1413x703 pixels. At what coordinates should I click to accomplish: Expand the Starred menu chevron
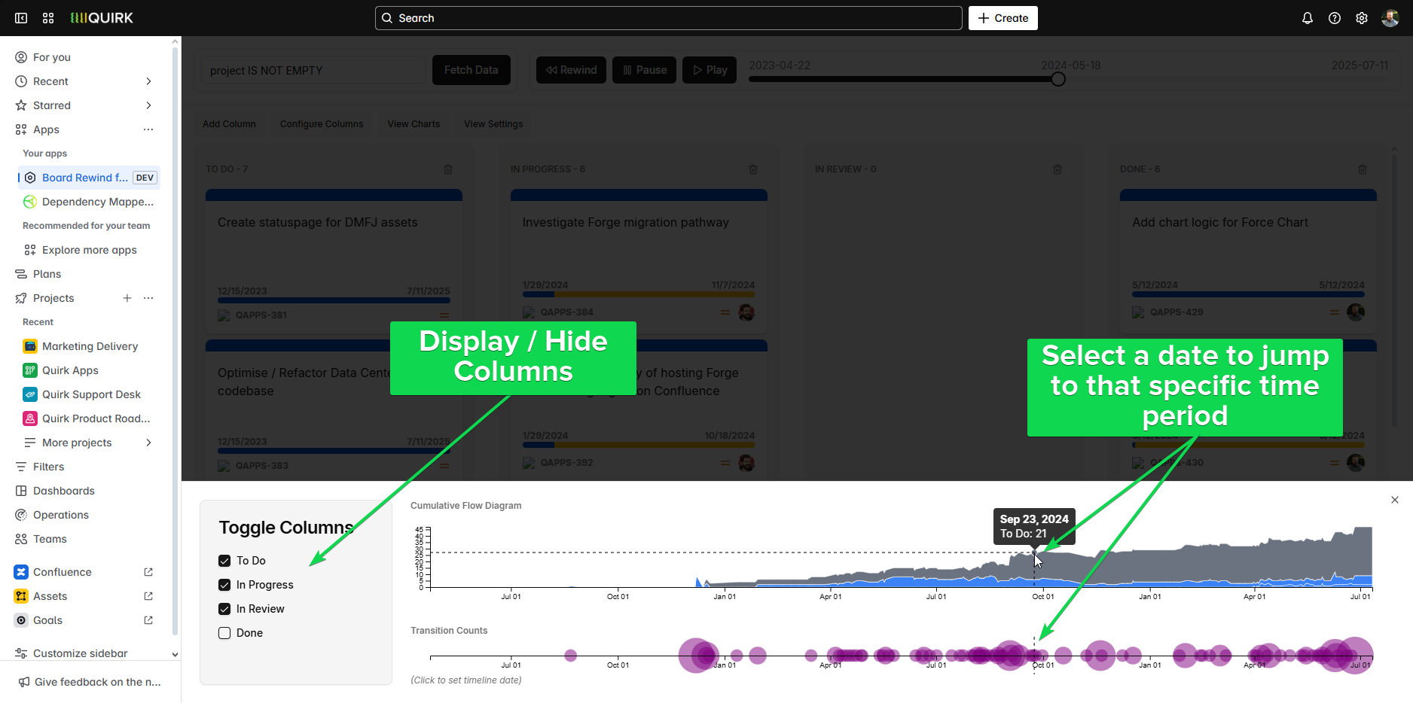(x=148, y=105)
